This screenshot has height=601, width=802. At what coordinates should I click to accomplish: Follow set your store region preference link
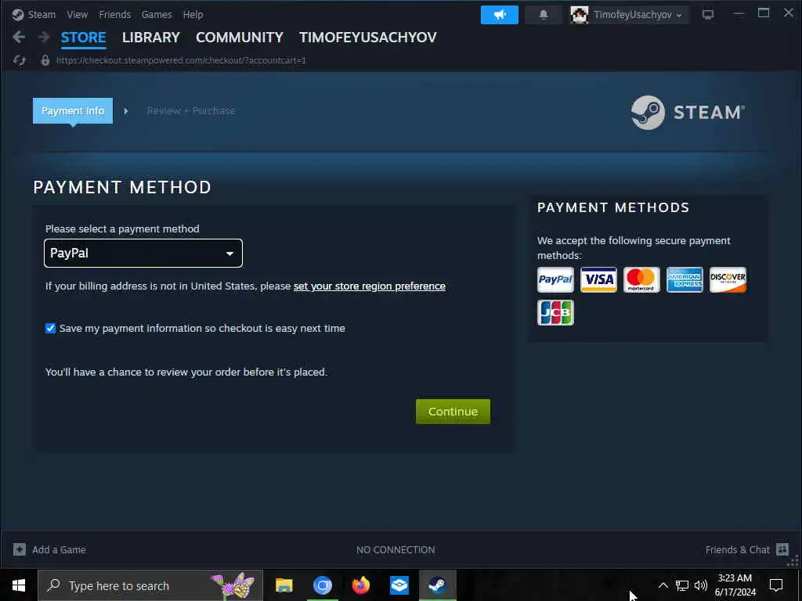pyautogui.click(x=370, y=286)
